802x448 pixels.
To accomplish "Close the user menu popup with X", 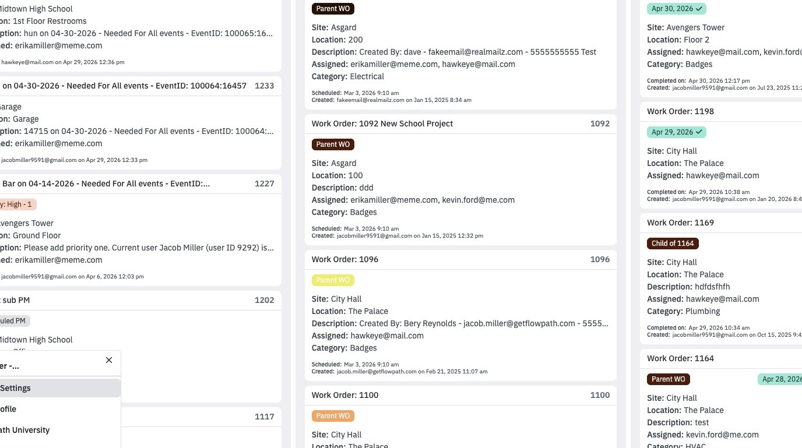I will coord(109,360).
